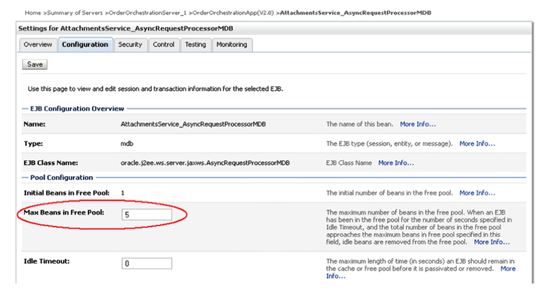
Task: Click More Info for Idle Timeout description
Action: click(508, 269)
